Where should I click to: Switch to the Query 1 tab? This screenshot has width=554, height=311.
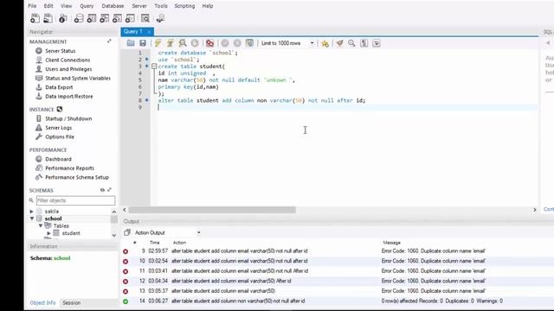[133, 32]
